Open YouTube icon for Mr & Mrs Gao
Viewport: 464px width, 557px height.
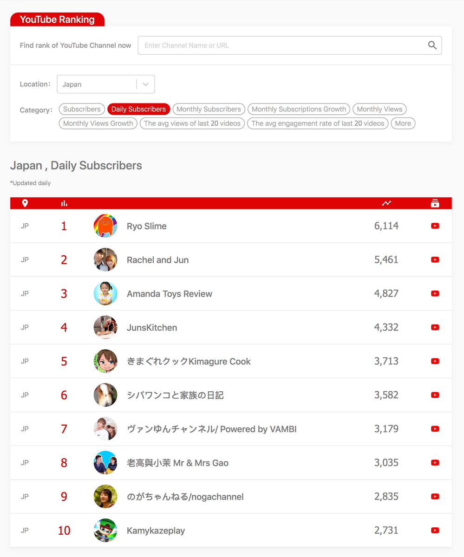tap(435, 463)
